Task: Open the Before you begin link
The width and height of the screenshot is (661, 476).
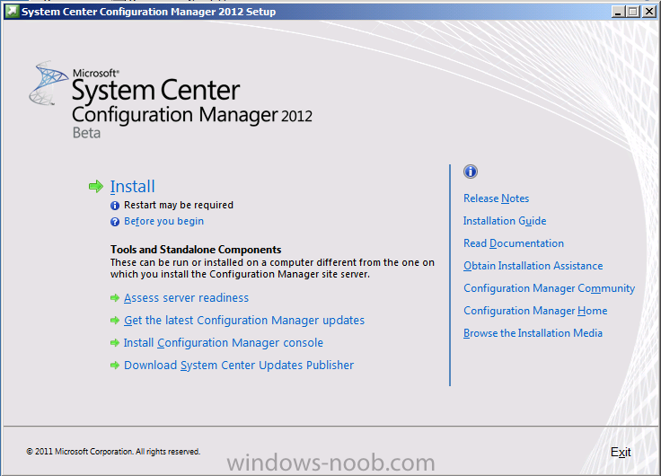Action: point(163,221)
